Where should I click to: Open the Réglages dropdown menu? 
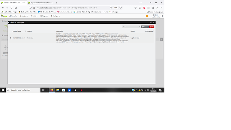coord(55,16)
